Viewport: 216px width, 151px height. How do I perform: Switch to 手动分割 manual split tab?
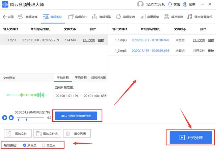pos(63,78)
